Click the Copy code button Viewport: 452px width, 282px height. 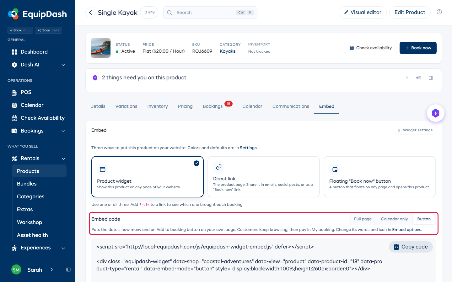pos(411,247)
